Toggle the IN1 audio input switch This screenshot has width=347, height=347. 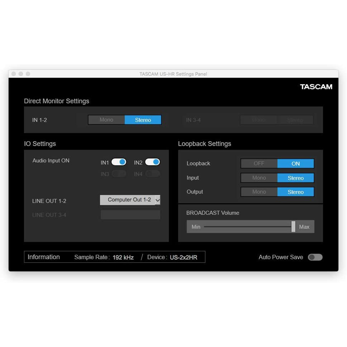119,162
